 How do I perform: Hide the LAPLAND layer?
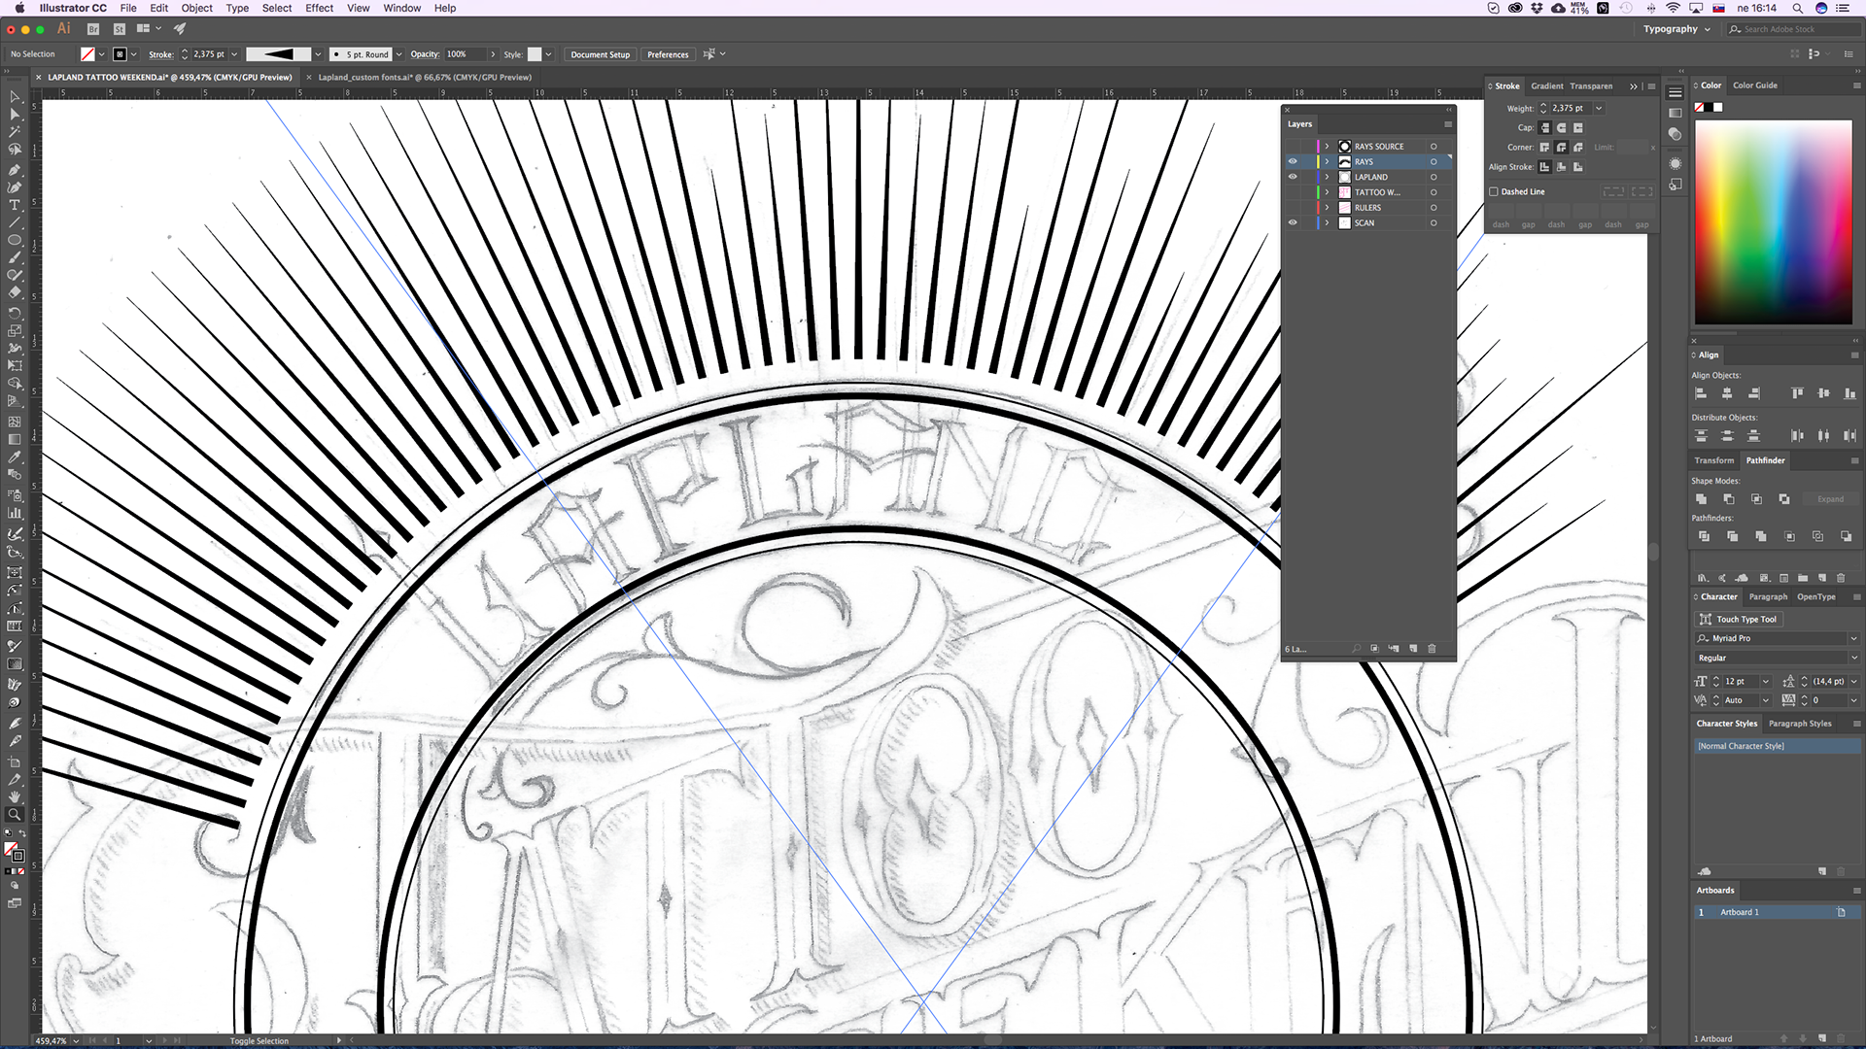click(x=1293, y=177)
